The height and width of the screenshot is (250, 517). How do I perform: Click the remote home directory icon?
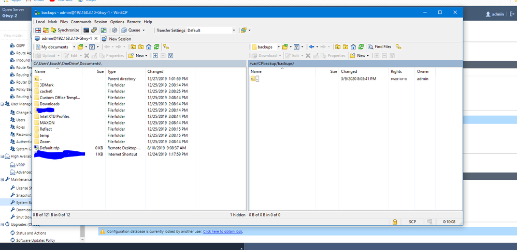(353, 46)
